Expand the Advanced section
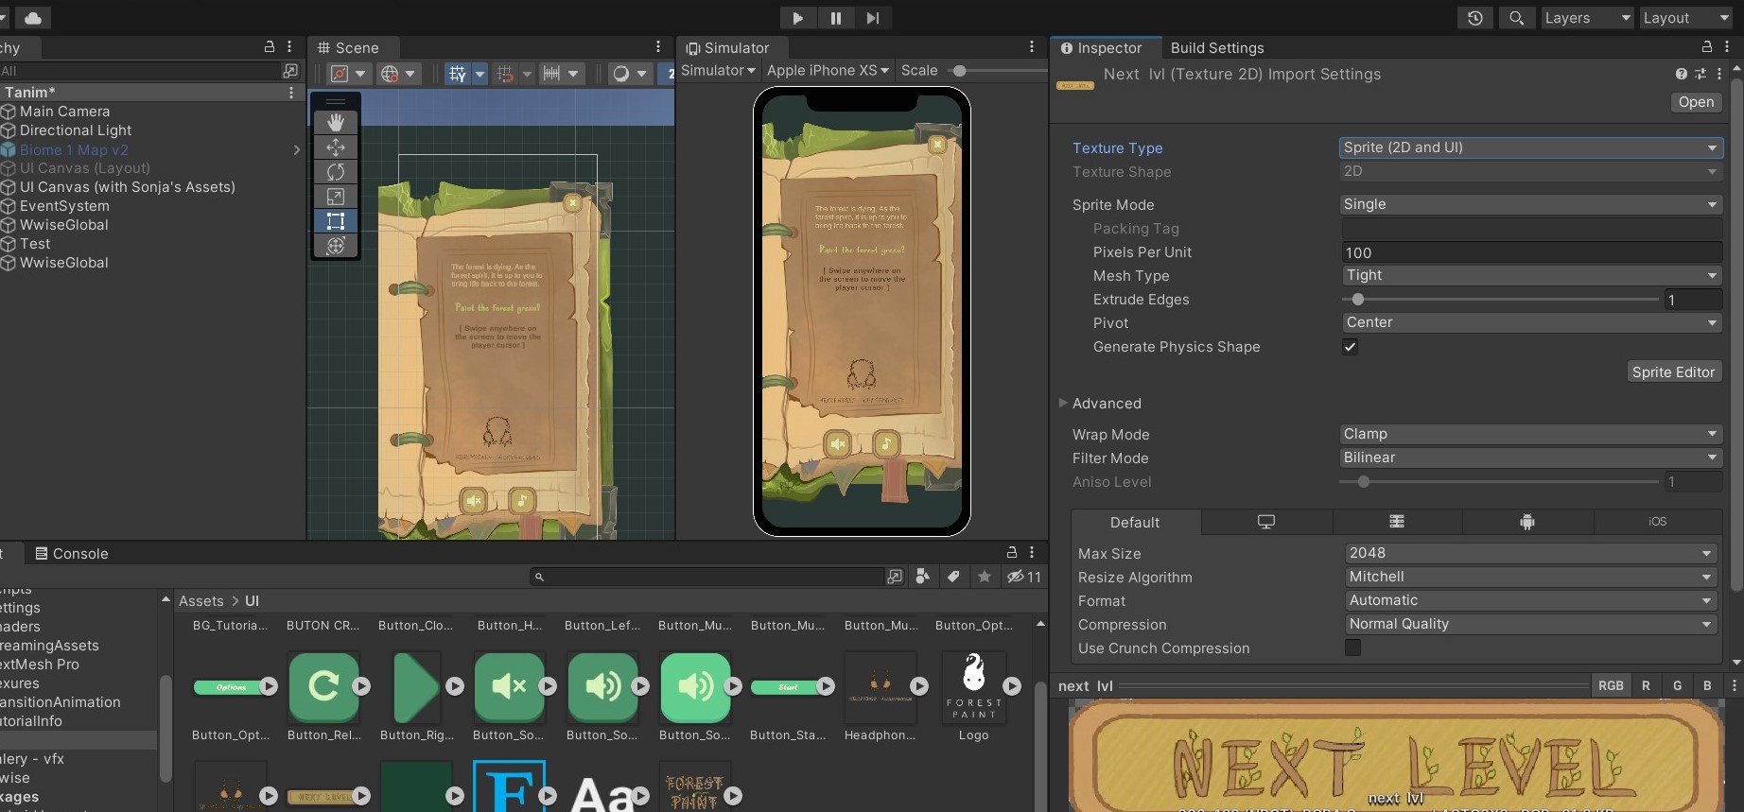The height and width of the screenshot is (812, 1744). [x=1063, y=403]
